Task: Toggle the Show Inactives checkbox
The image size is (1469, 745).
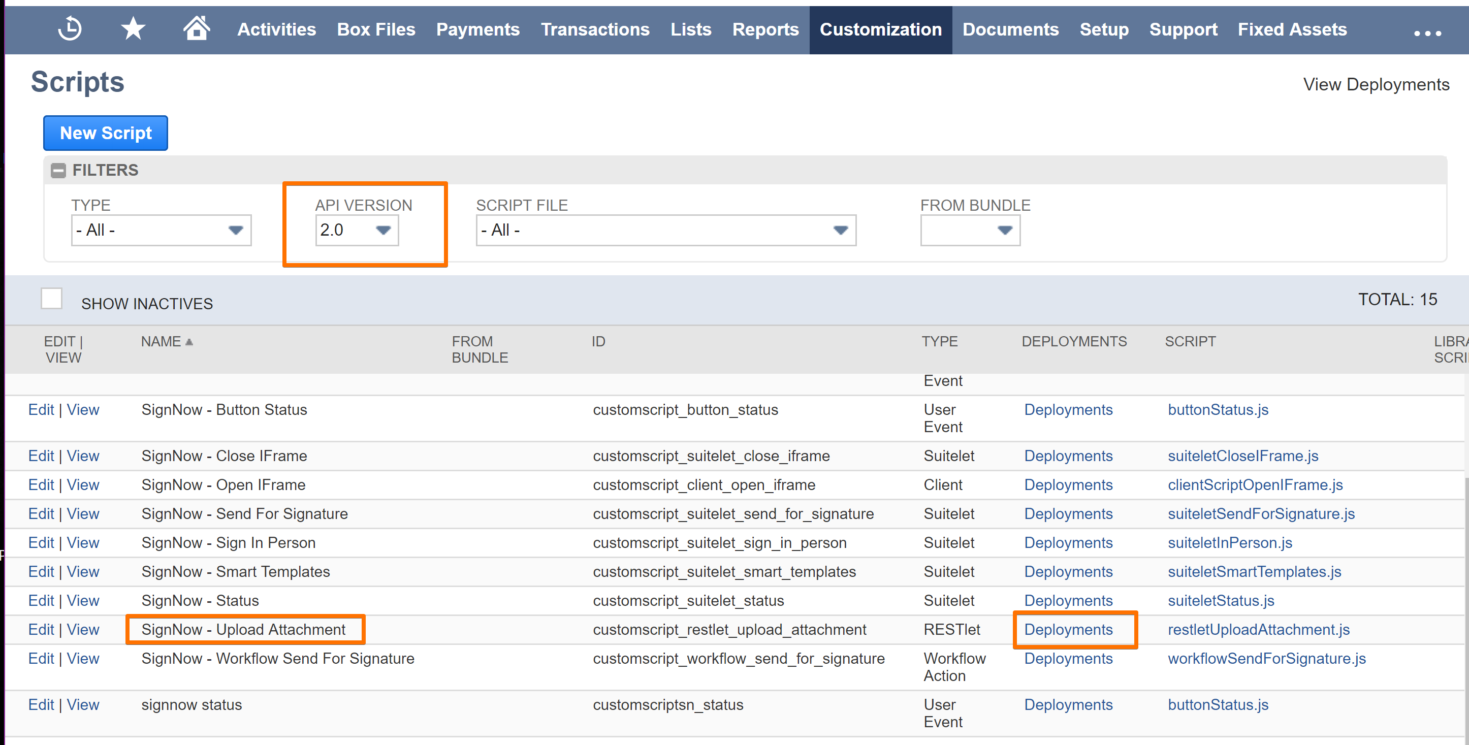Action: (x=51, y=299)
